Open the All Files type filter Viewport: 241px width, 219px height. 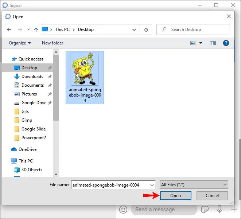(x=194, y=185)
